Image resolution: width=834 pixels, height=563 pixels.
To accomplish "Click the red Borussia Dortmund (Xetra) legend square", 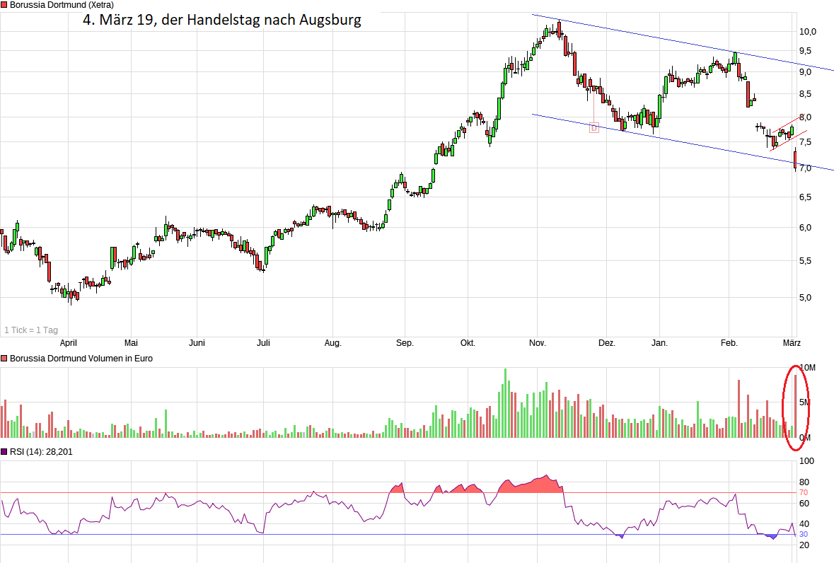I will (4, 5).
